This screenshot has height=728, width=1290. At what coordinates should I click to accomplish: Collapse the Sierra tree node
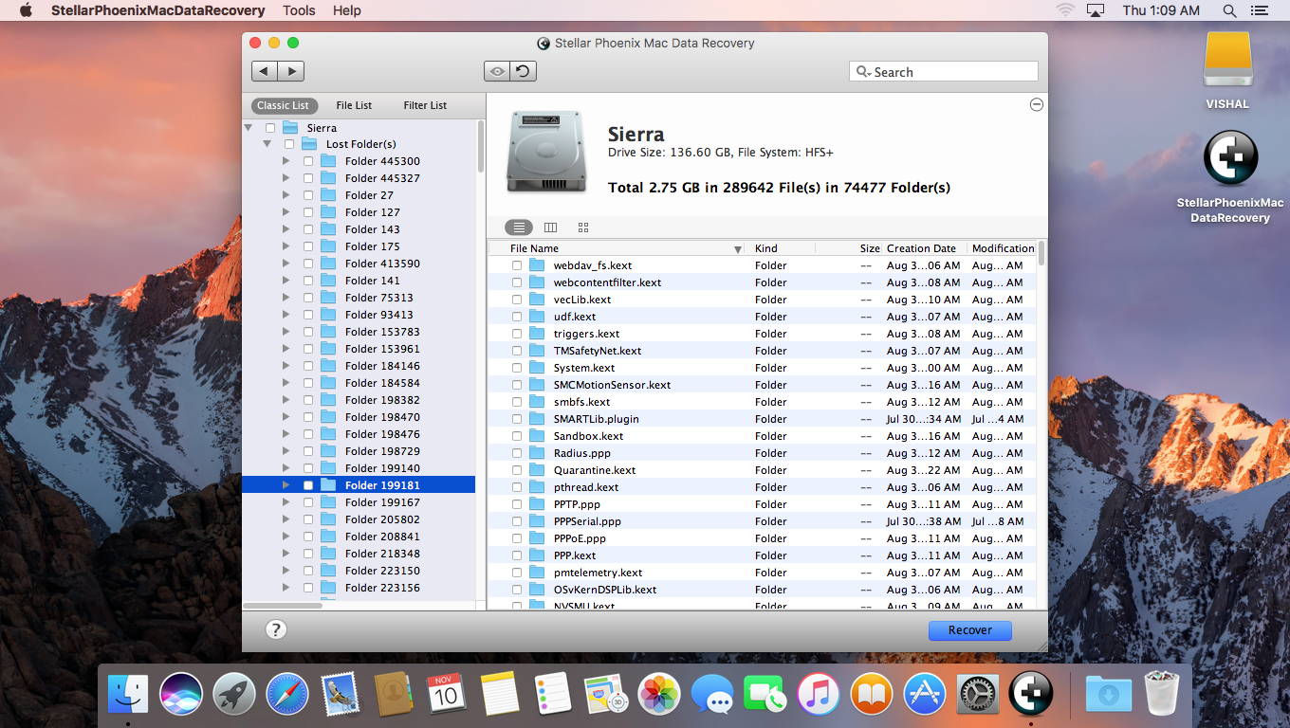coord(249,128)
